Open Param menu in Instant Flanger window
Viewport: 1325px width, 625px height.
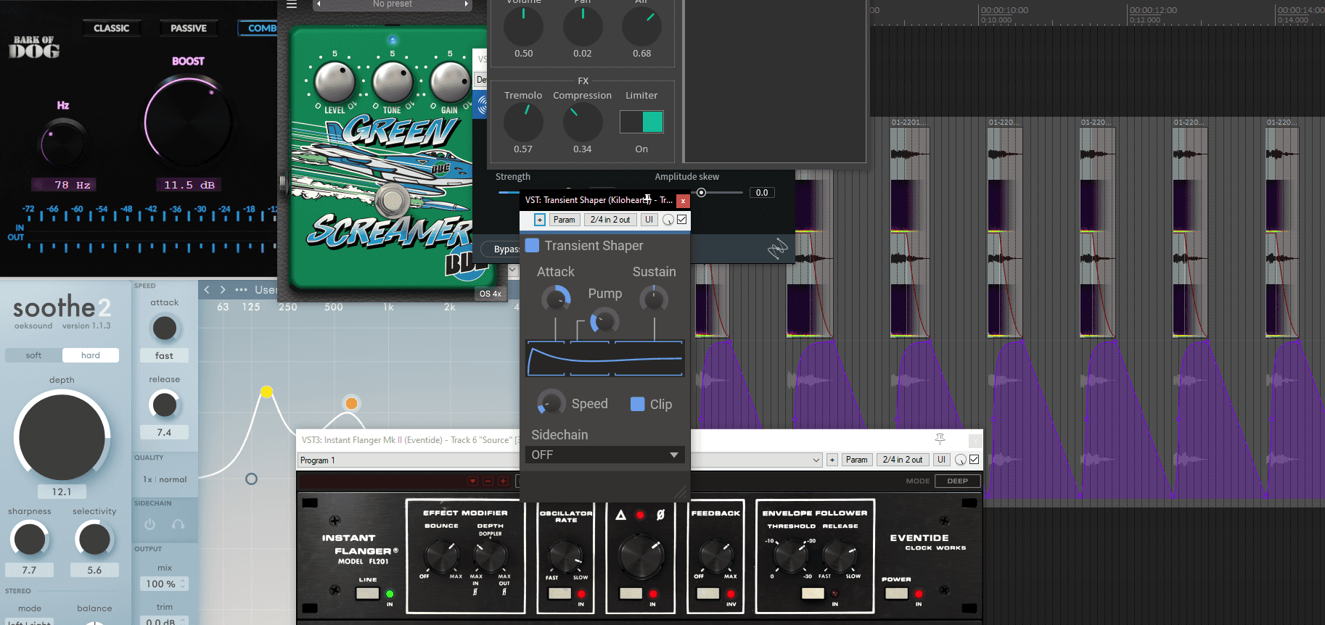click(856, 460)
